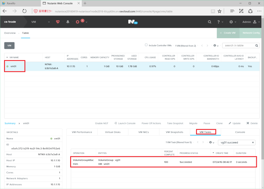Click the Migrate action

193,123
